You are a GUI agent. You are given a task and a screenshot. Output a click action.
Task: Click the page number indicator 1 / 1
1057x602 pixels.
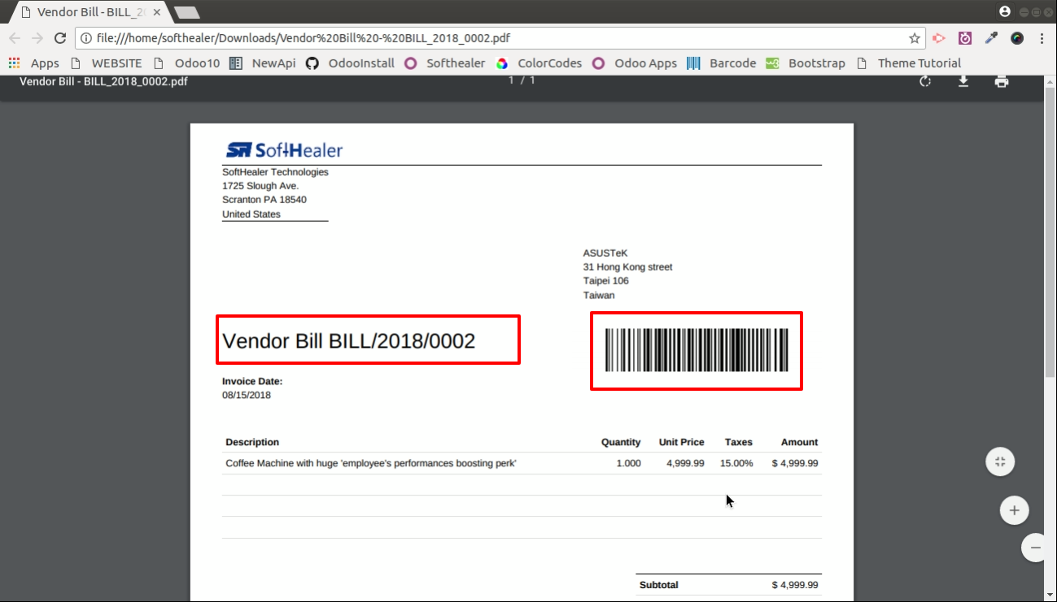coord(522,80)
